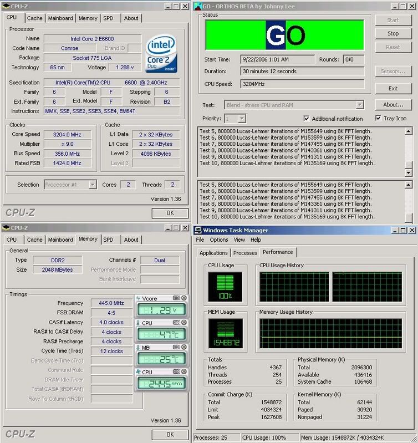418x443 pixels.
Task: Open the Priority dropdown in ORTHOS
Action: pyautogui.click(x=242, y=119)
